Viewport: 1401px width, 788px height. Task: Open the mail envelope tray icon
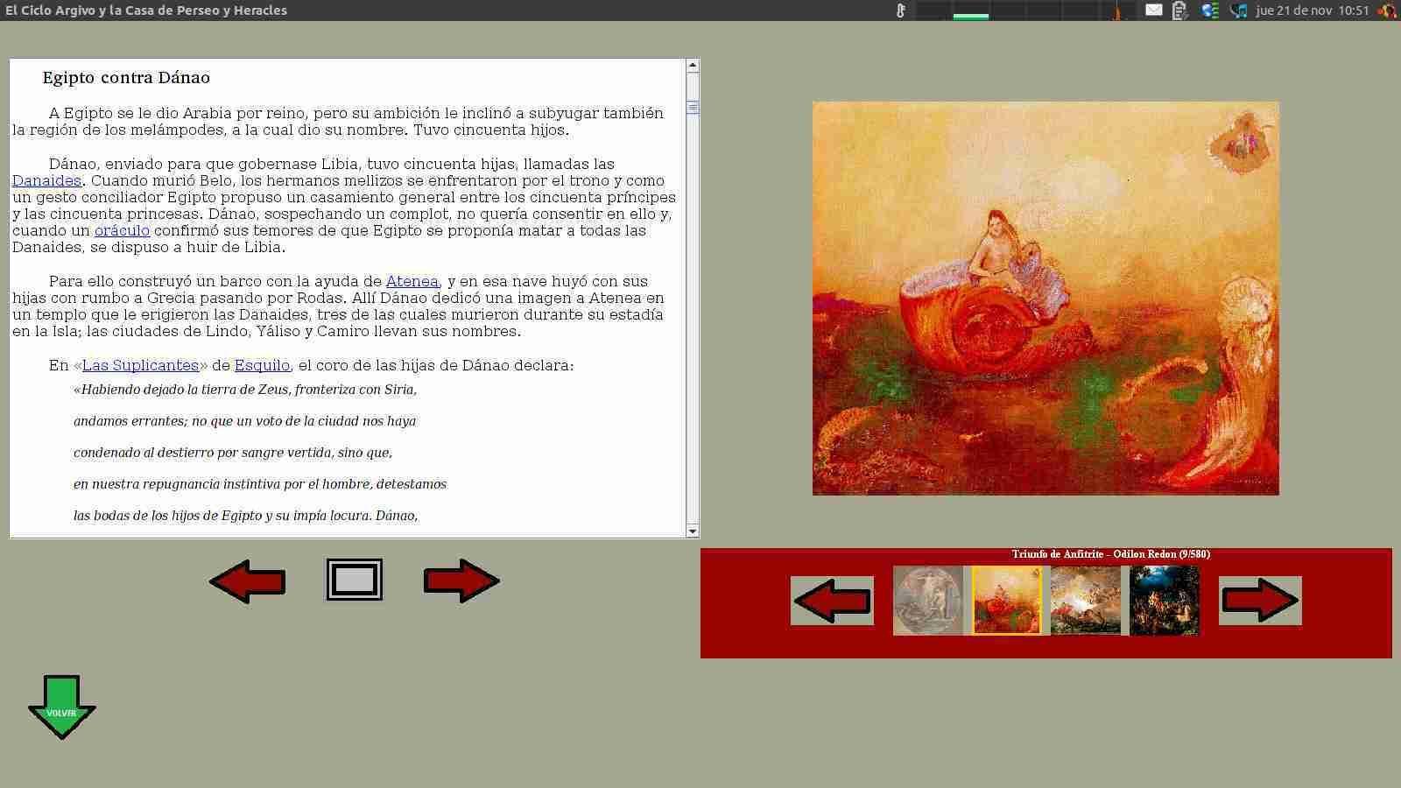(1154, 11)
